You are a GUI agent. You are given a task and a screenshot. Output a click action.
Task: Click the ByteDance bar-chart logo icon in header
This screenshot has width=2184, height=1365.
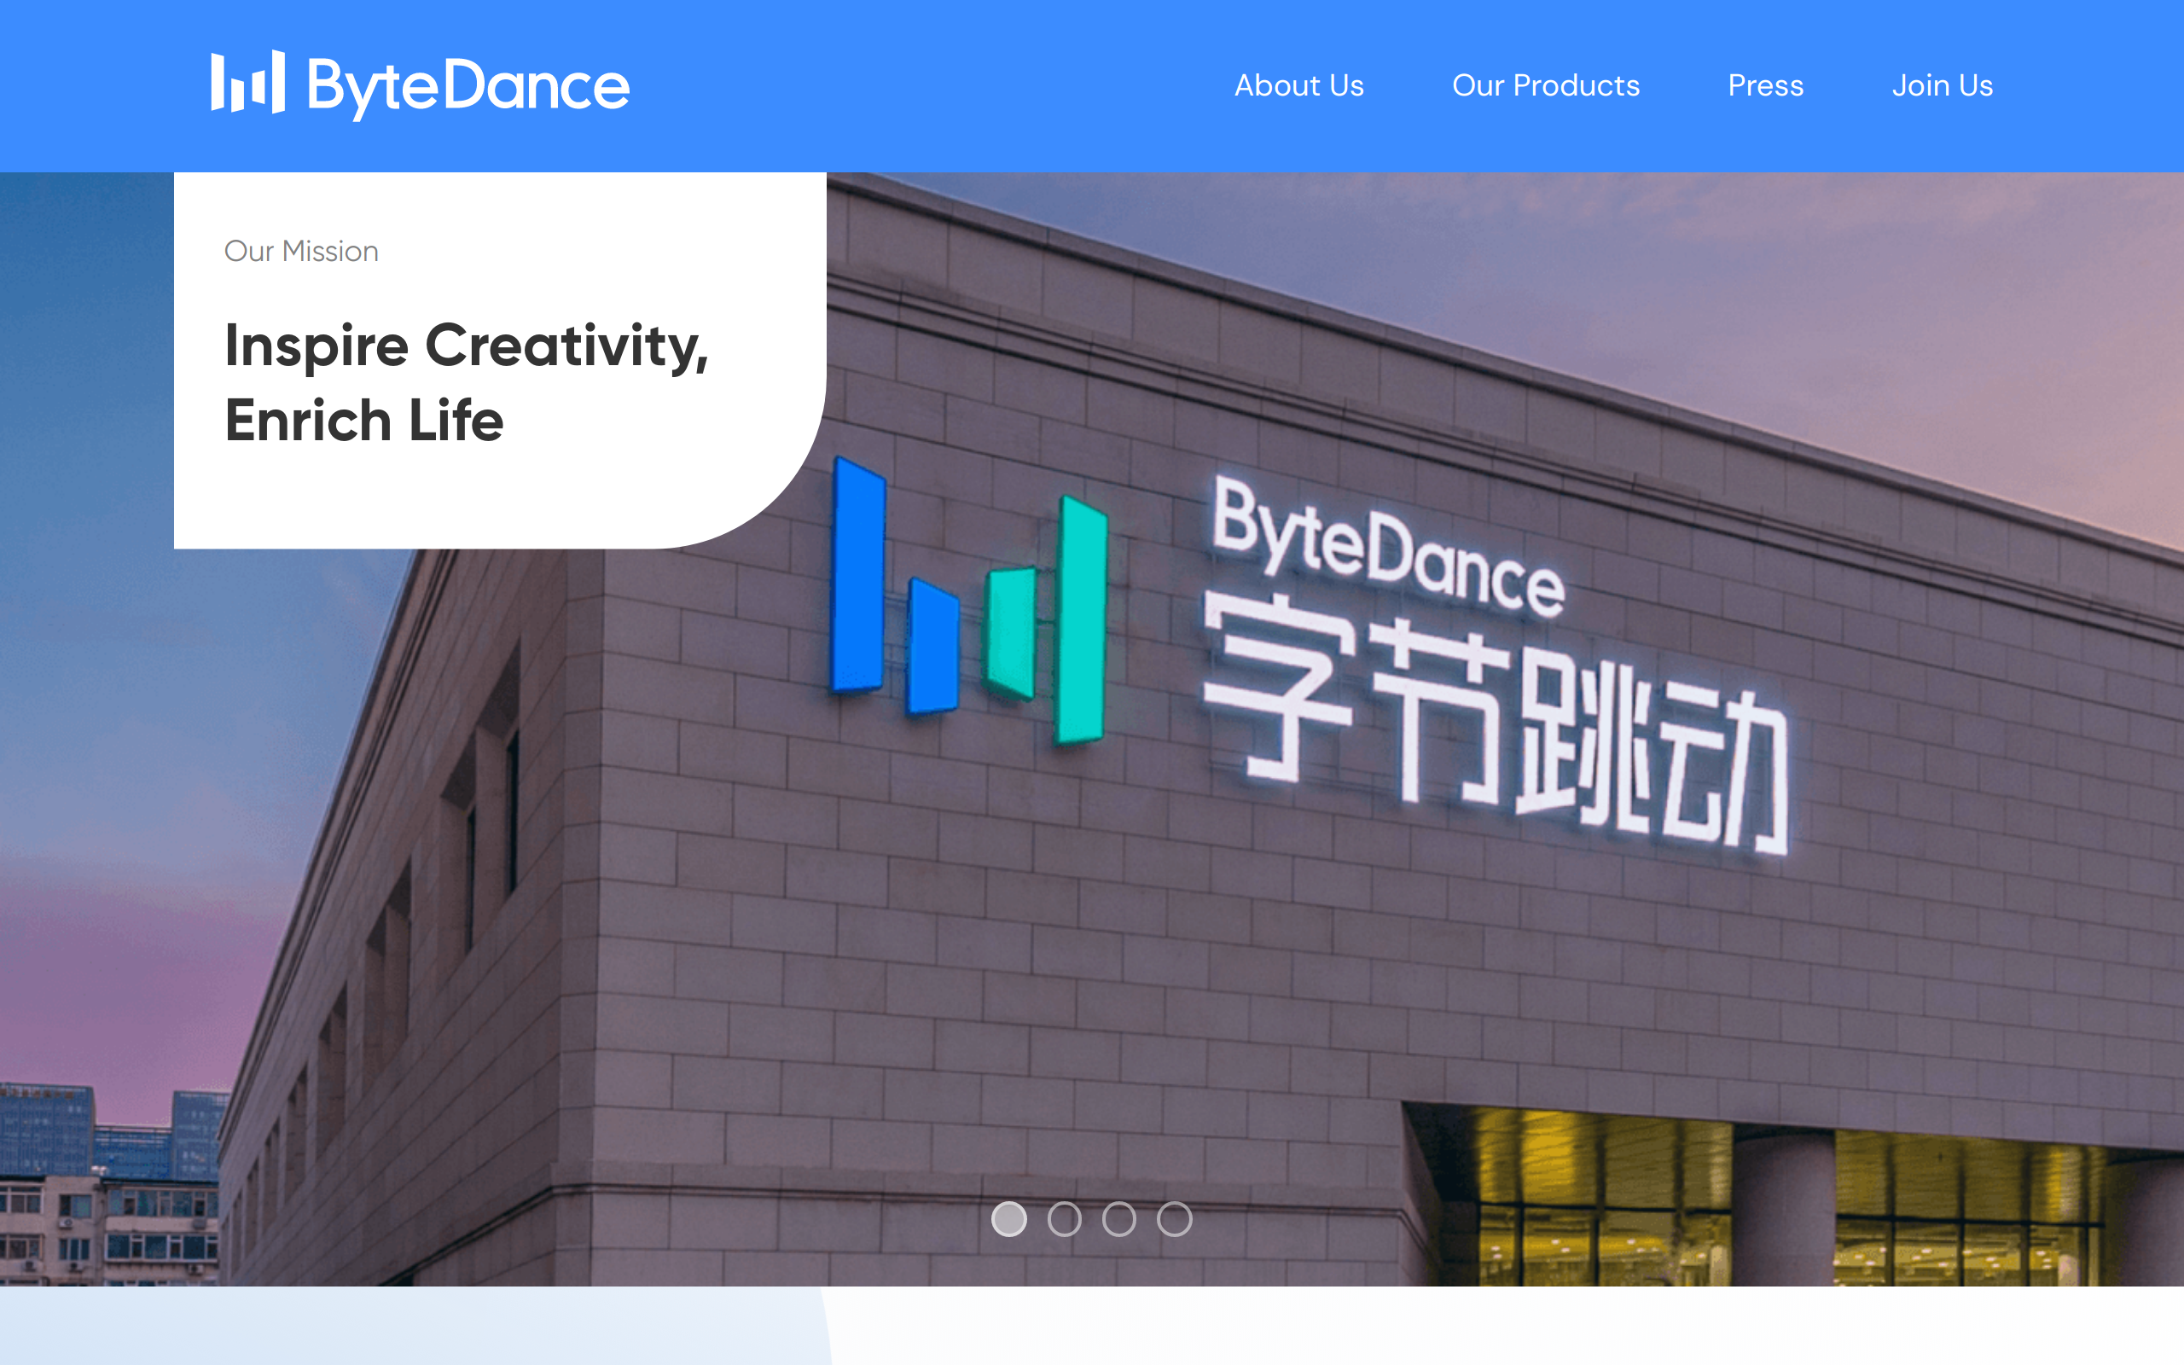pos(247,83)
